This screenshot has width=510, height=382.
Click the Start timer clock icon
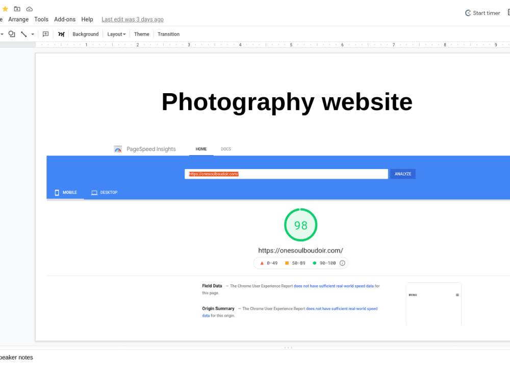pyautogui.click(x=468, y=13)
